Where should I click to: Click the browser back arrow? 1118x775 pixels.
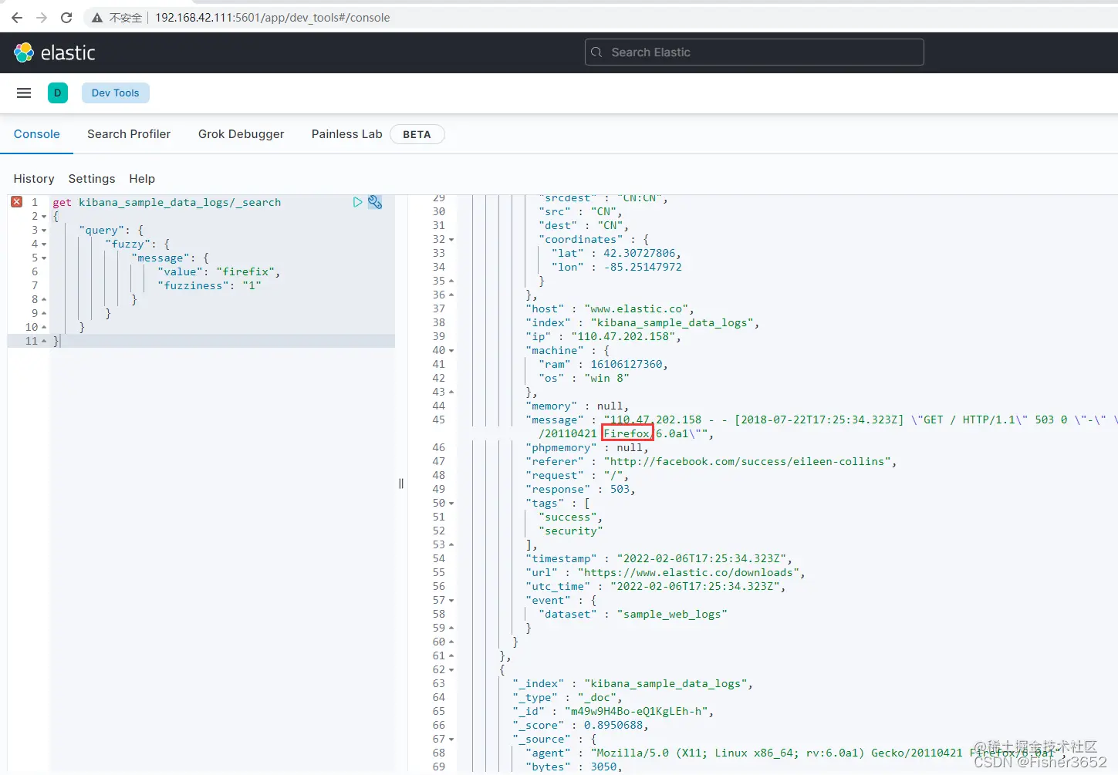coord(17,17)
